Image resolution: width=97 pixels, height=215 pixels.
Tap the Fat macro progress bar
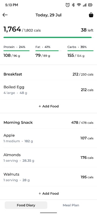tap(48, 51)
